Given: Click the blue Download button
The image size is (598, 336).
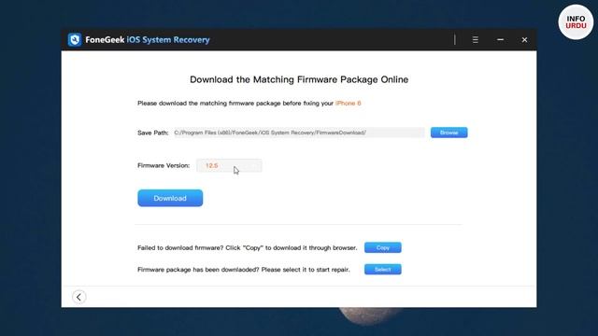Looking at the screenshot, I should click(170, 198).
